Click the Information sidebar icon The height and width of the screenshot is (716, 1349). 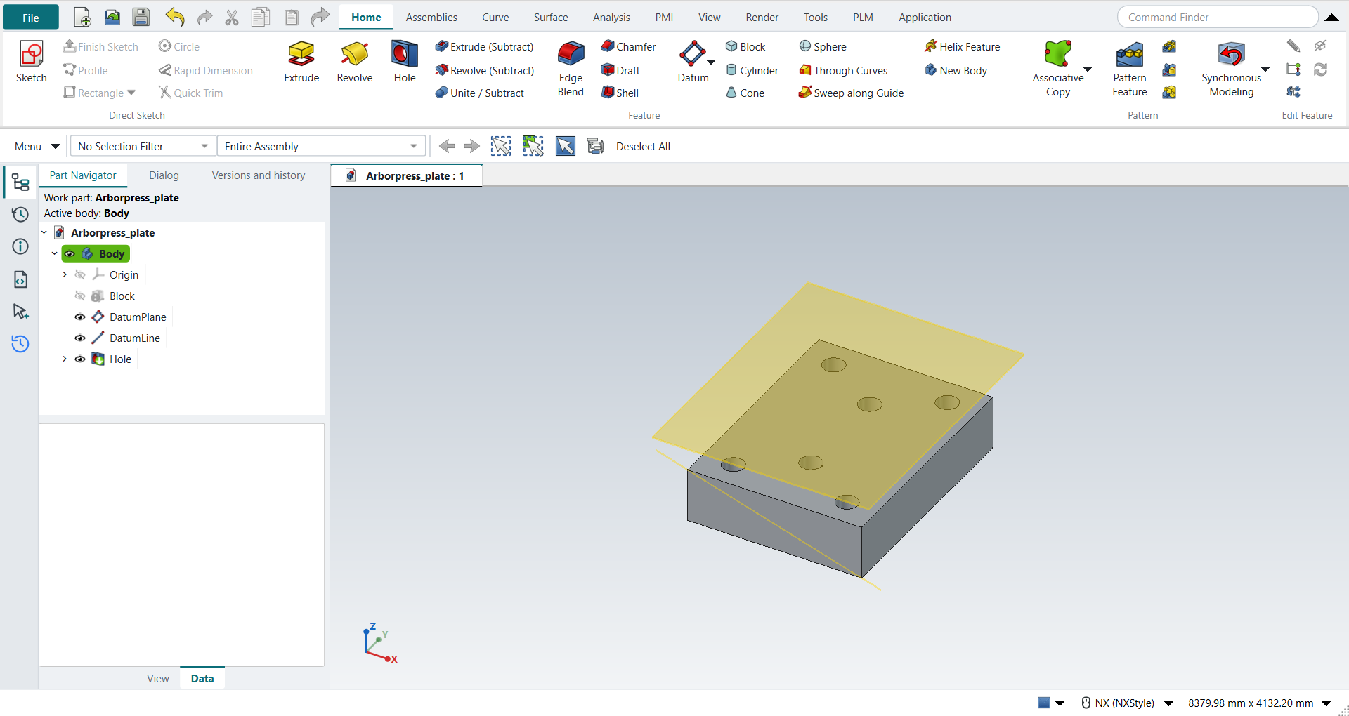coord(20,246)
